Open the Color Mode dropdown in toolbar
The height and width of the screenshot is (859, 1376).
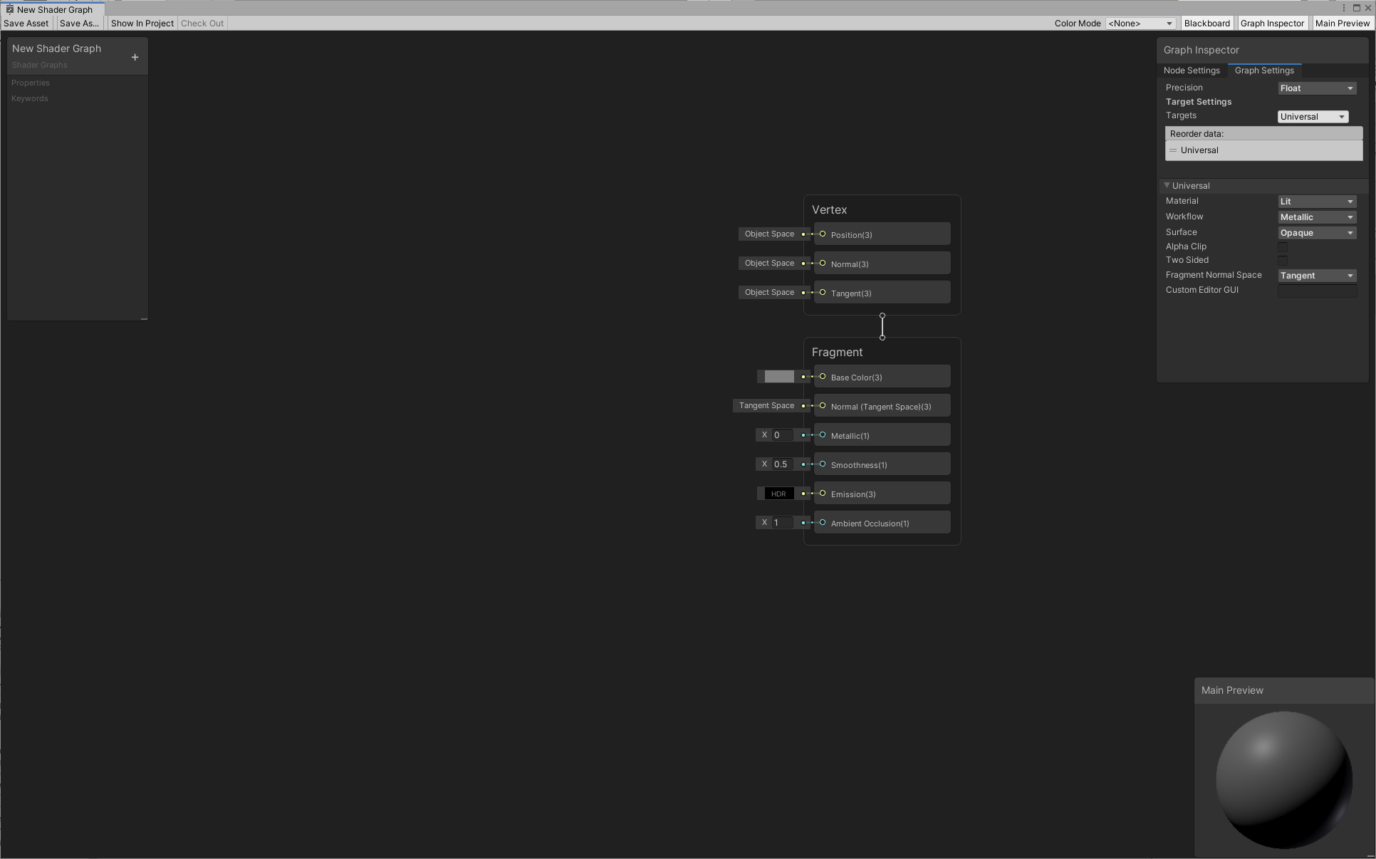point(1140,23)
